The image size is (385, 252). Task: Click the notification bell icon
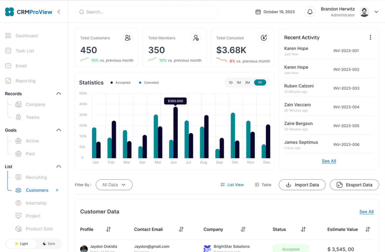pyautogui.click(x=310, y=12)
